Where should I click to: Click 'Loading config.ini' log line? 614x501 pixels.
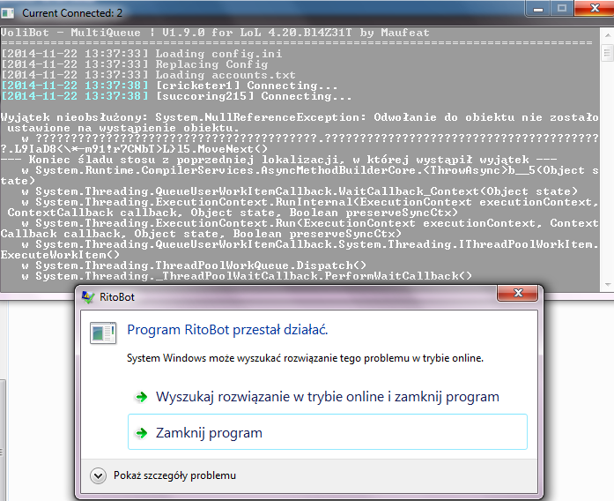pyautogui.click(x=141, y=54)
